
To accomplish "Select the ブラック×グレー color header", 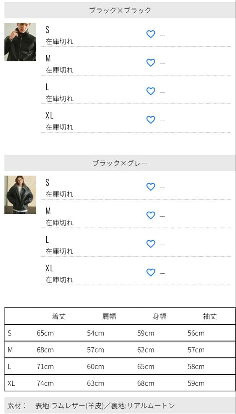I will 120,163.
